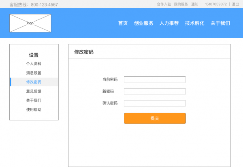Open 使用帮助 in settings sidebar
The width and height of the screenshot is (243, 167).
point(34,109)
